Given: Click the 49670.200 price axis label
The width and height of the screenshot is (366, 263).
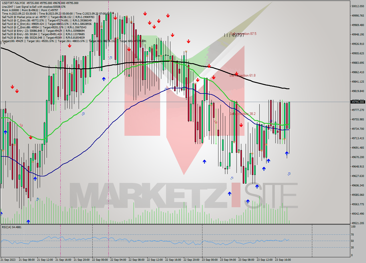Looking at the screenshot, I should coord(358,157).
